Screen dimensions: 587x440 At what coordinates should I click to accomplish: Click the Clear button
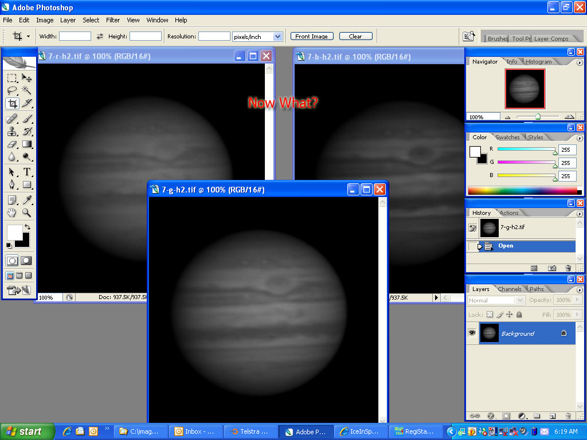point(355,36)
